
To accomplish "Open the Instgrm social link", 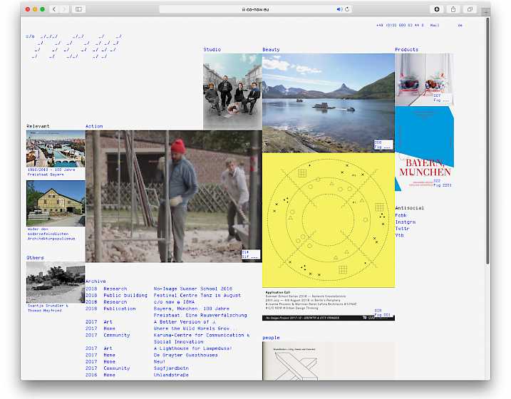I will coord(405,222).
